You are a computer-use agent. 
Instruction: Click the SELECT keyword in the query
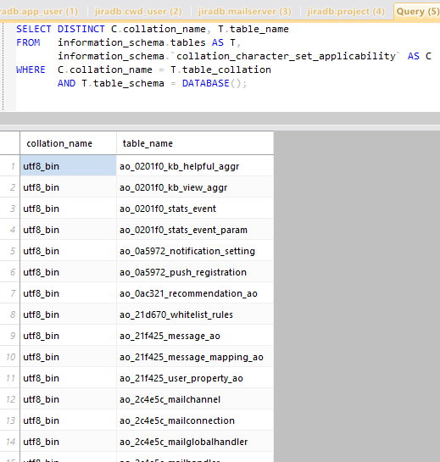(x=34, y=29)
